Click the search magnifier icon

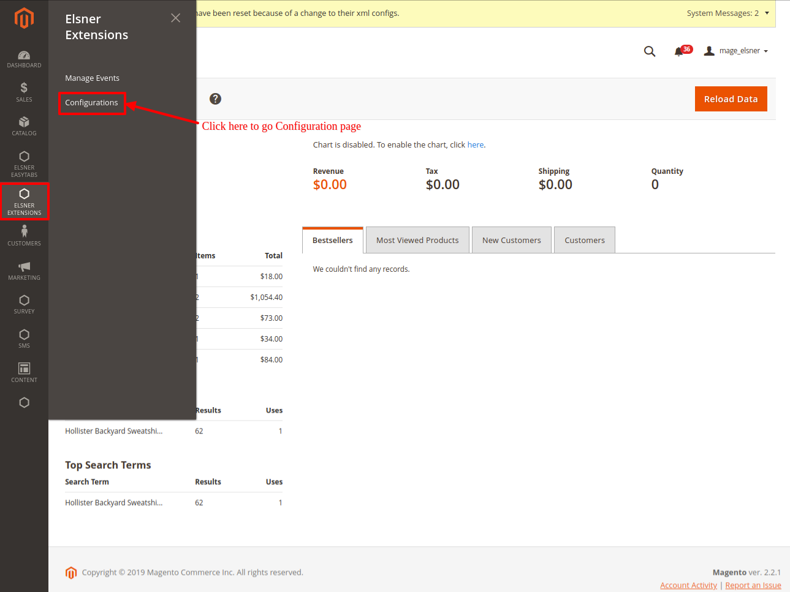pos(650,51)
